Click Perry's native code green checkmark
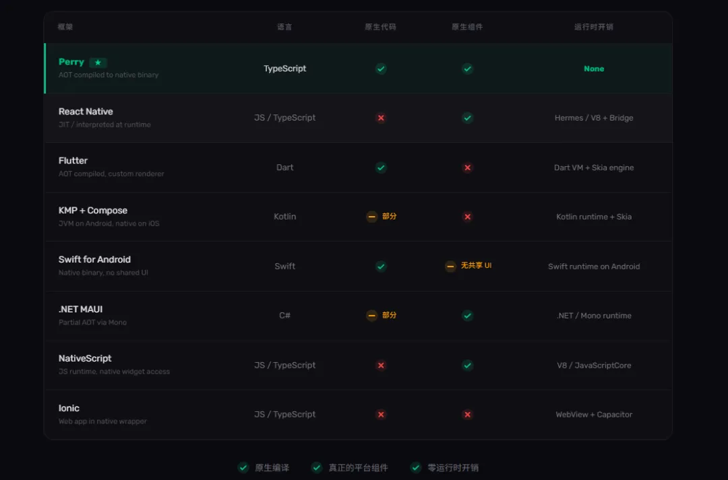Viewport: 728px width, 480px height. tap(381, 69)
